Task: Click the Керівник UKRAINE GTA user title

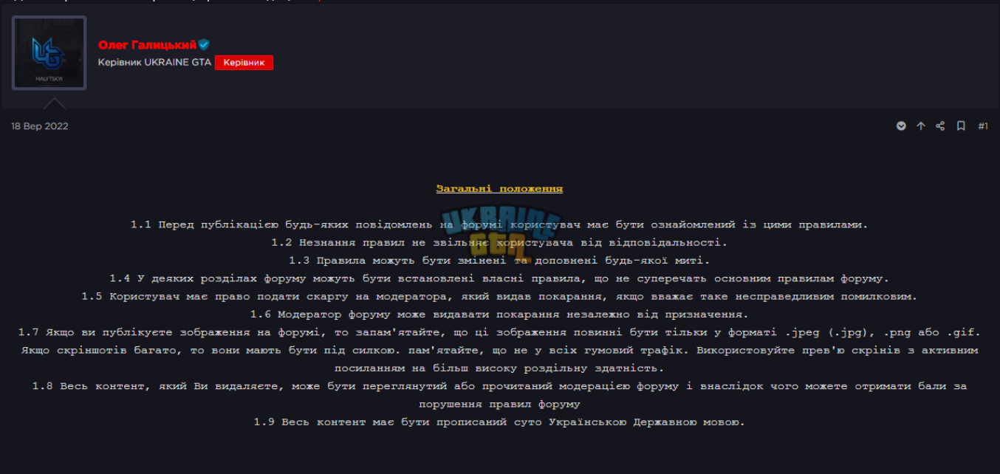Action: [x=154, y=63]
